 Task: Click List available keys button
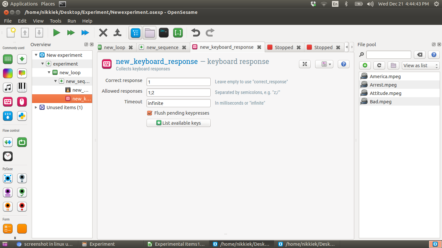tap(179, 123)
